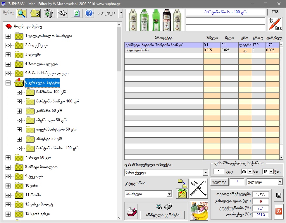
Task: Click the printer icon above selected dishes
Action: 168,206
